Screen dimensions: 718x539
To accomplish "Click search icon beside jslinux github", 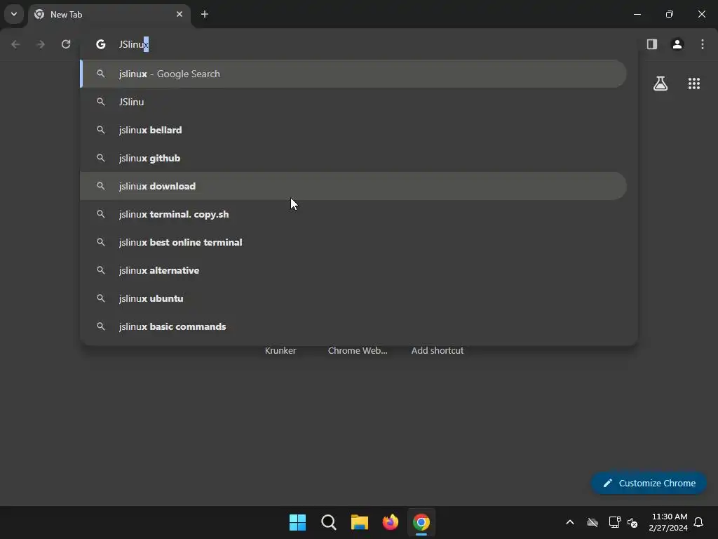I will click(101, 158).
